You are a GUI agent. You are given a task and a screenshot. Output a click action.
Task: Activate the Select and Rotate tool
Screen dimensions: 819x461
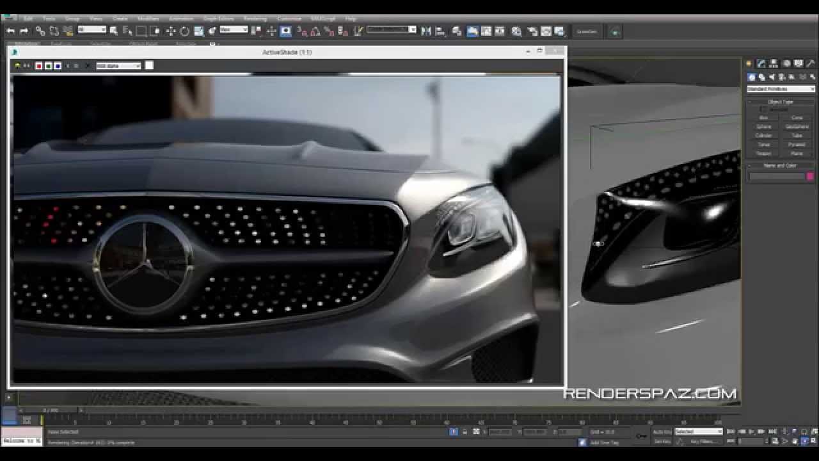click(x=185, y=31)
